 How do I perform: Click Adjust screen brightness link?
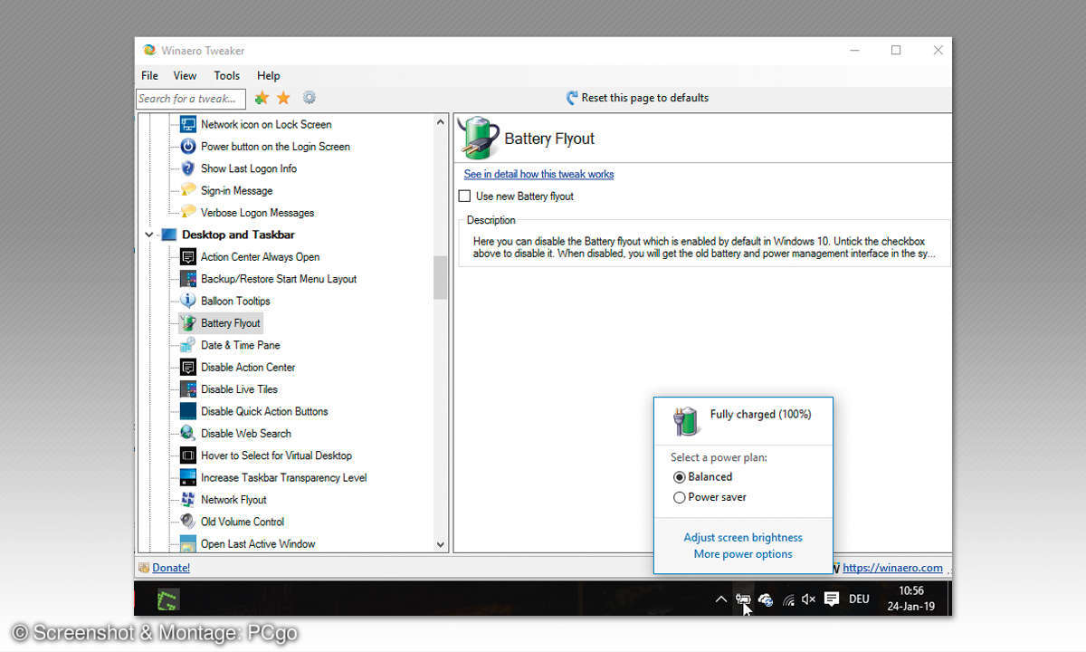point(743,537)
